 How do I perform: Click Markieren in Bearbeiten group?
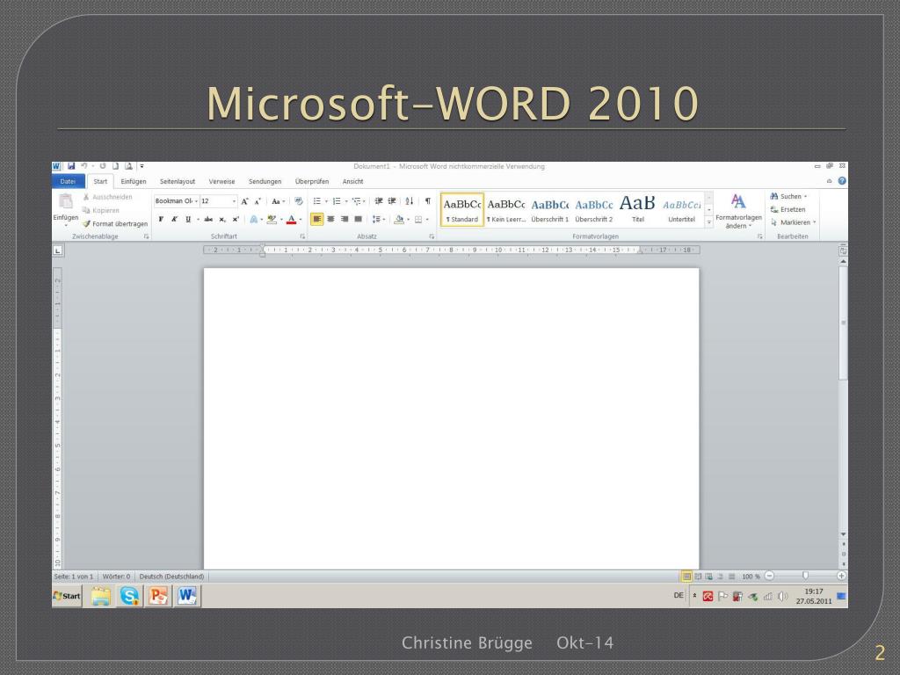pos(794,222)
